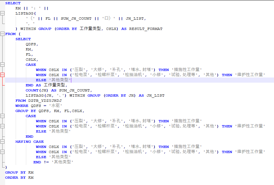Click the red fold marker beside the highlighted block
Viewport: 274px width, 185px height.
pos(3,75)
